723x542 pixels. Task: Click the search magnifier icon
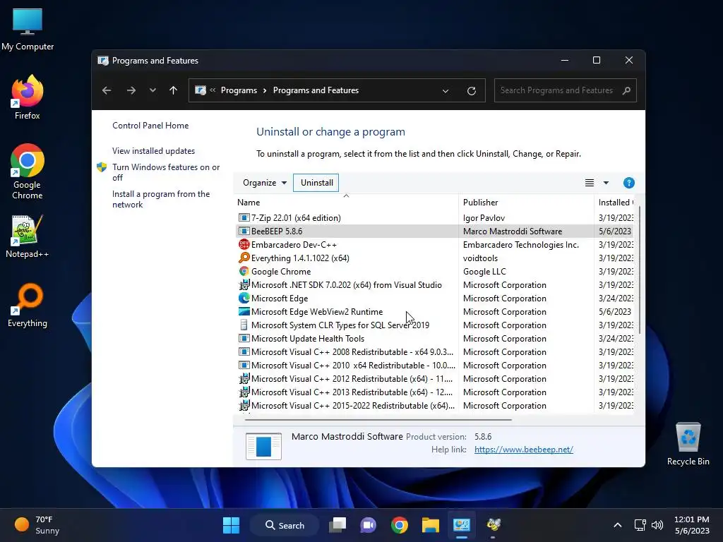click(x=626, y=90)
